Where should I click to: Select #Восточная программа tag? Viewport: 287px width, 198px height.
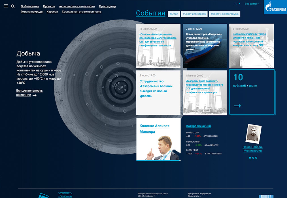[224, 14]
